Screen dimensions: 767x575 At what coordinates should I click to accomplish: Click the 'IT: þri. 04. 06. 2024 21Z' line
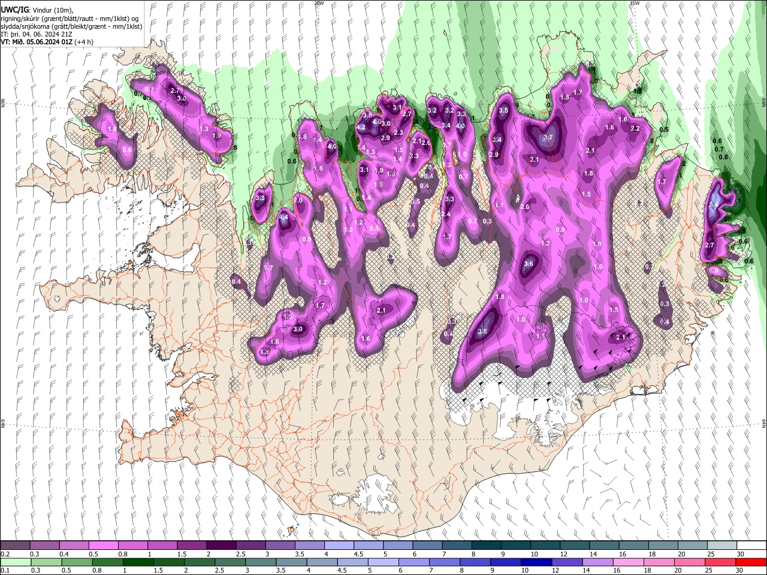click(37, 35)
